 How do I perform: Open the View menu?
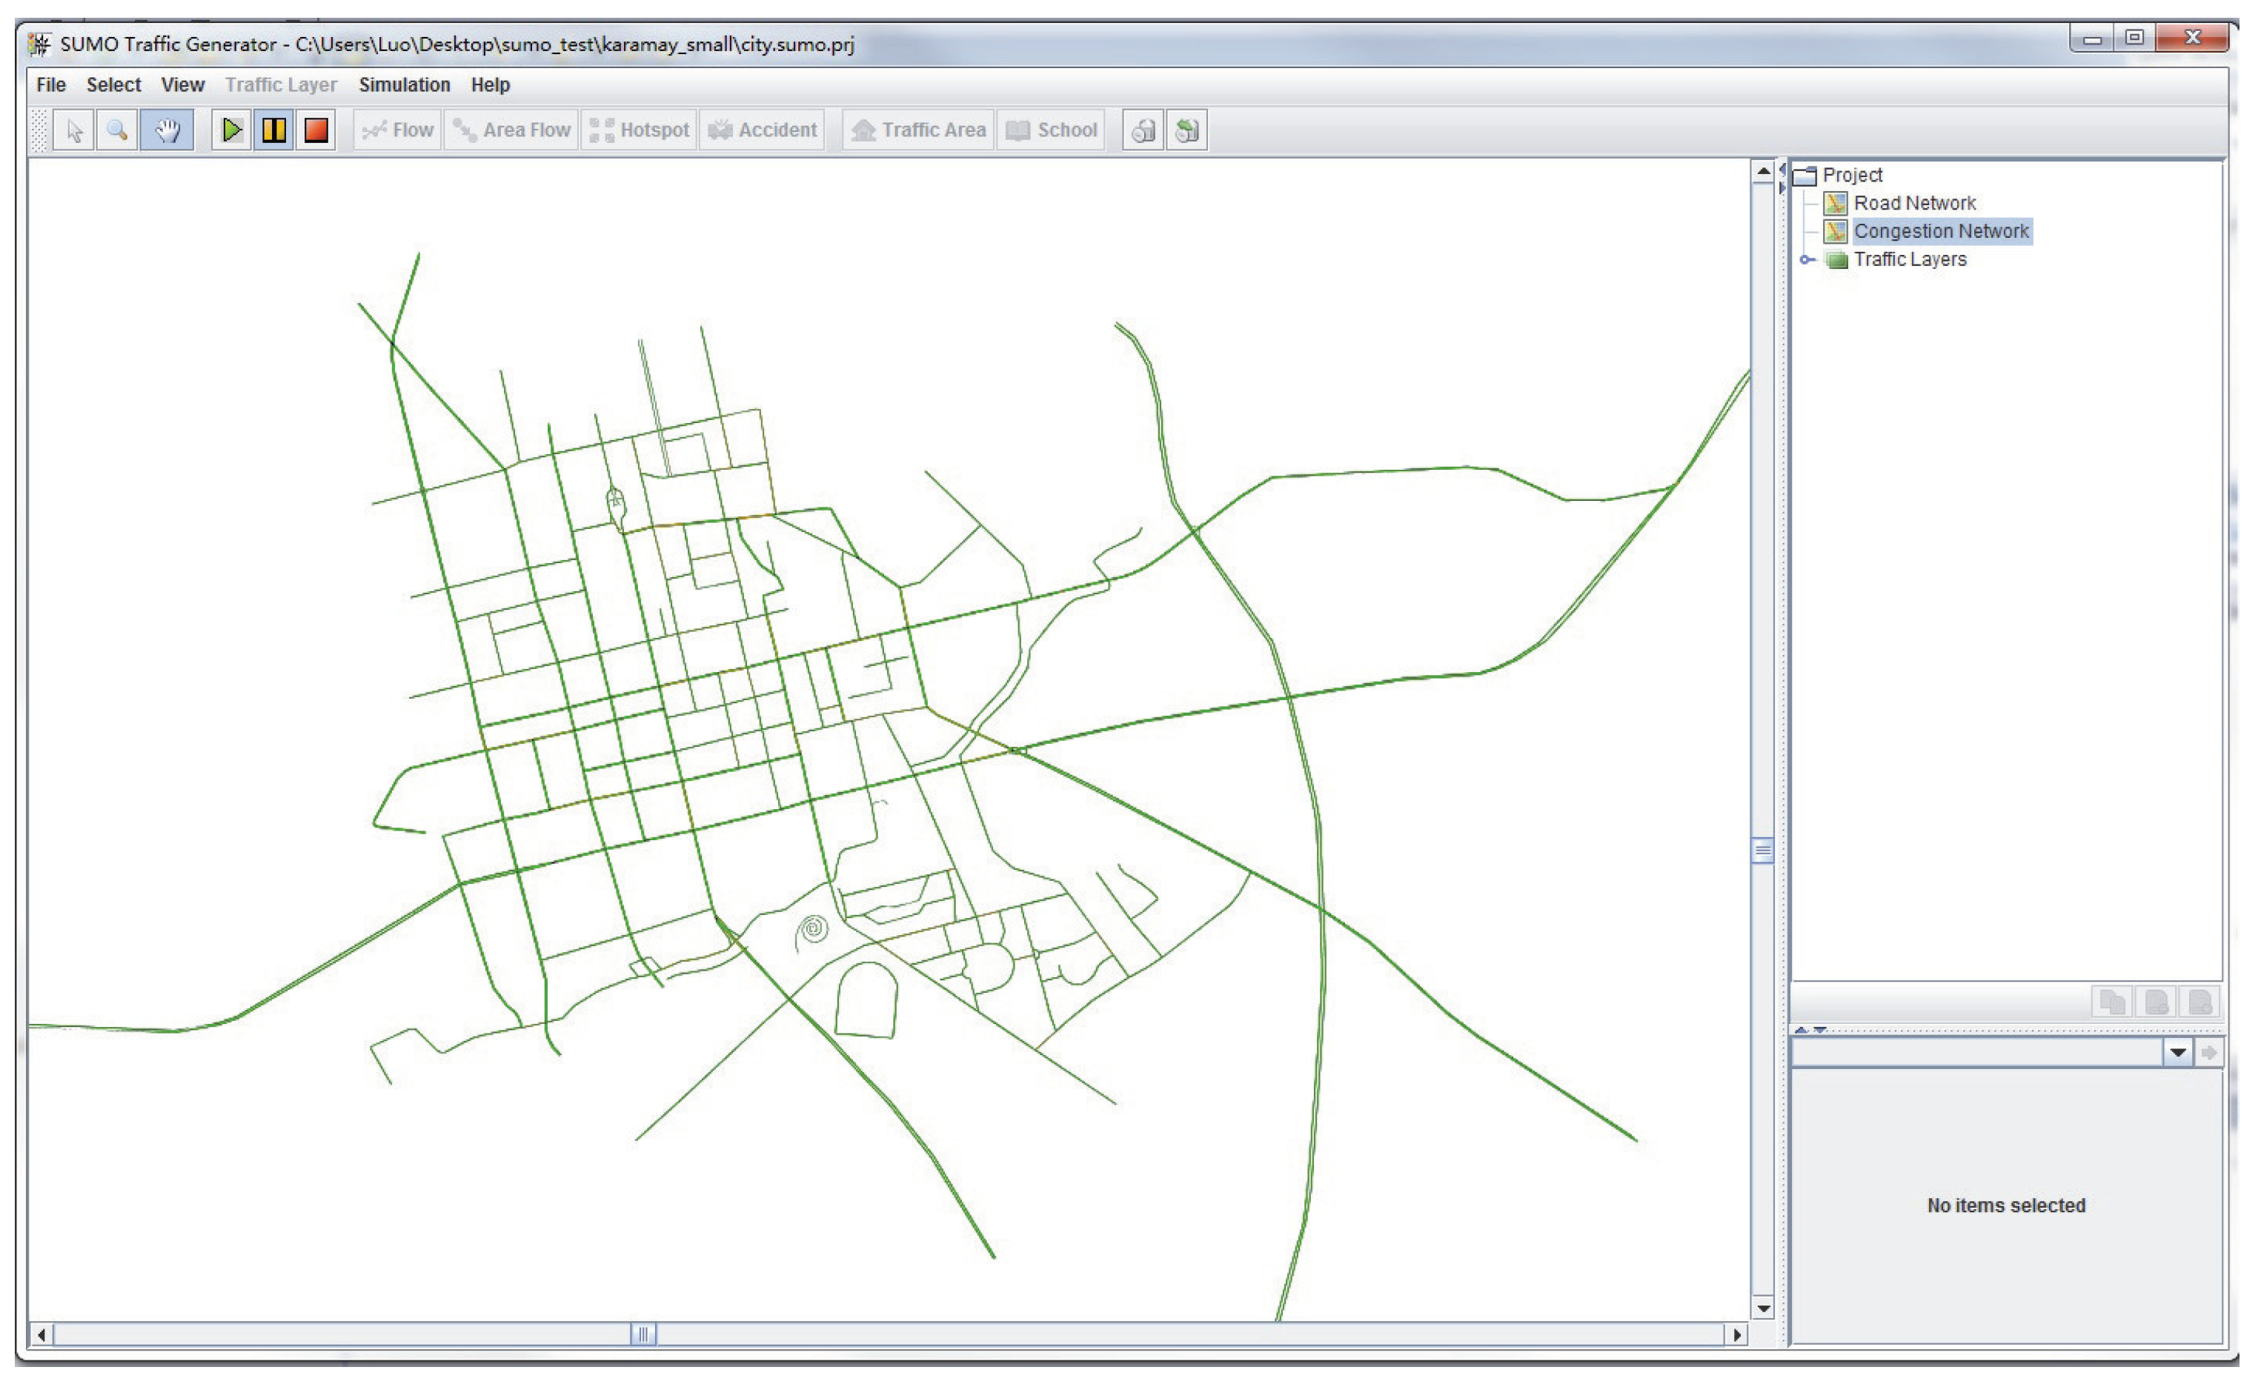point(182,84)
